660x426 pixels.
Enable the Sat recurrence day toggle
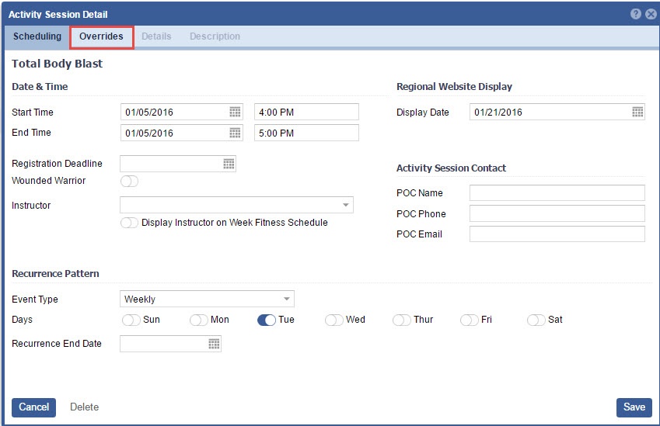click(x=536, y=320)
